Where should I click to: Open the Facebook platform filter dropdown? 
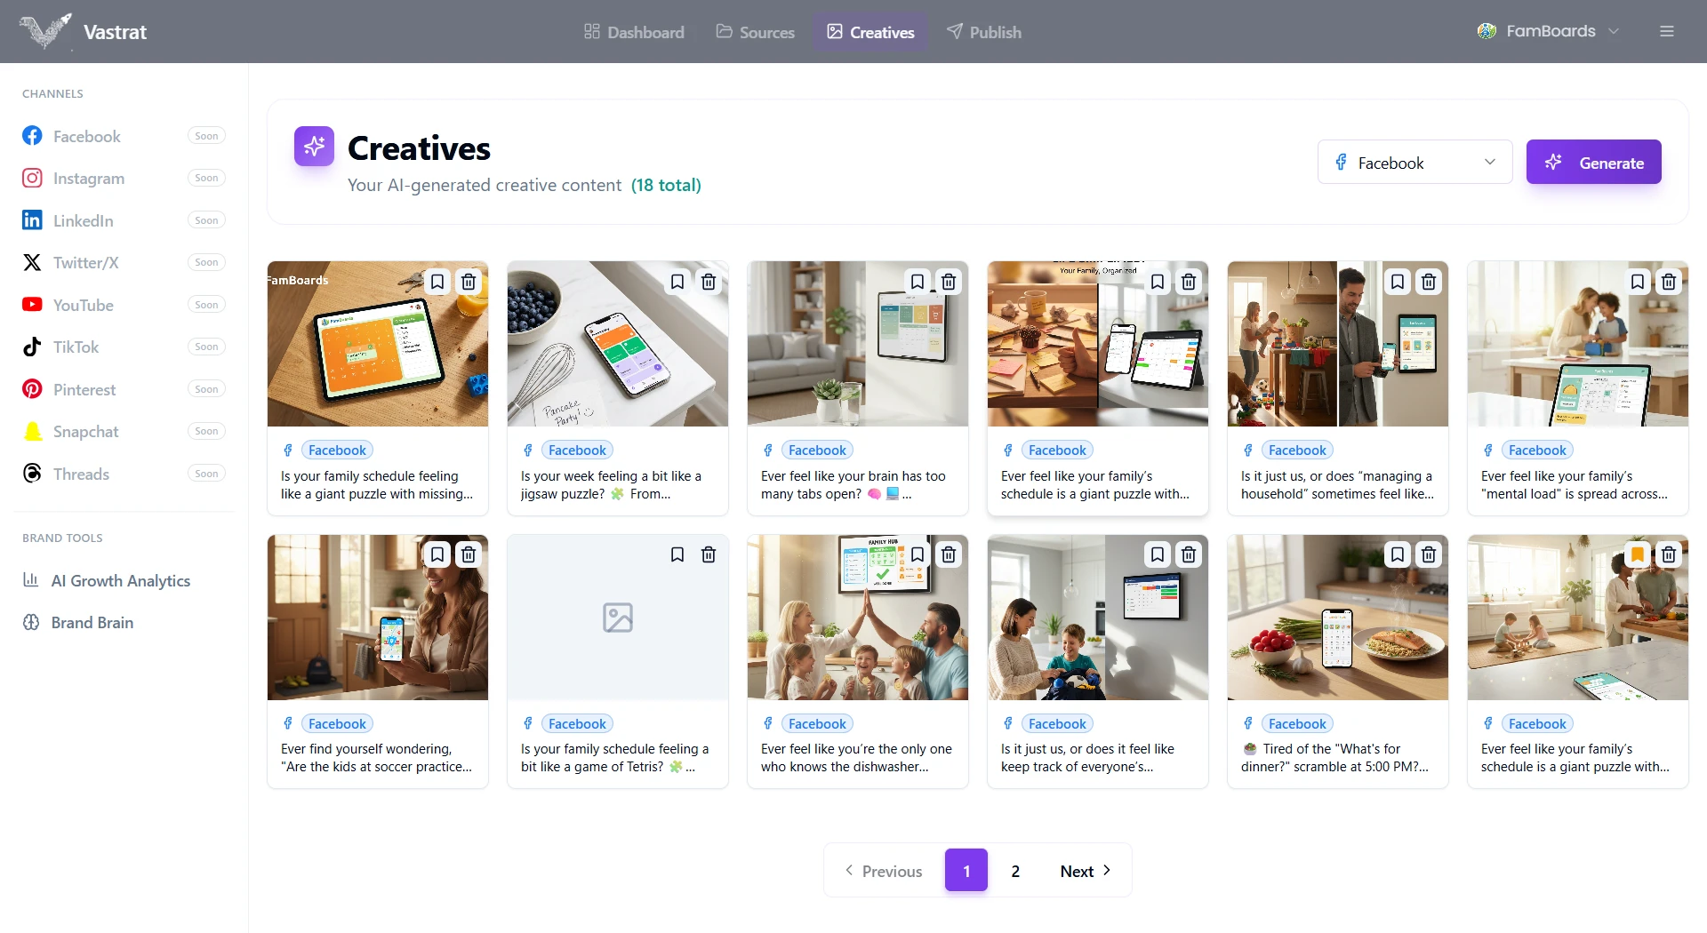(x=1414, y=163)
